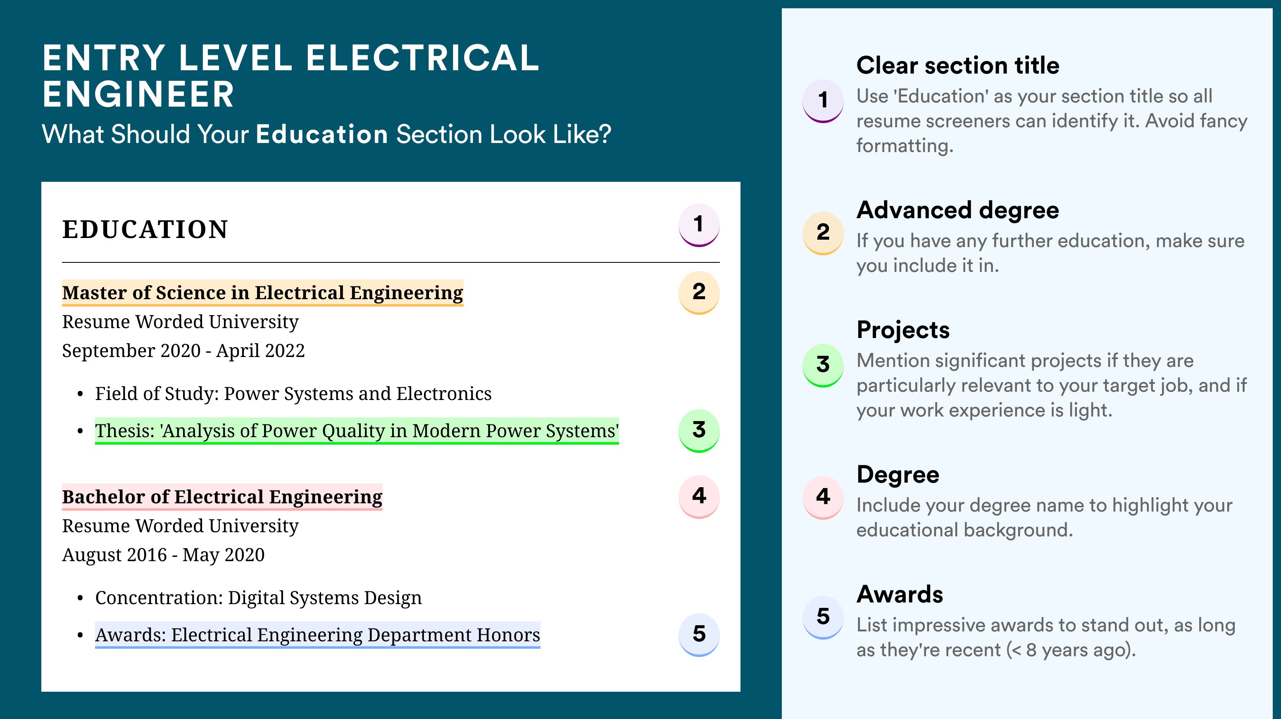
Task: Select the highlighted Master of Science in Electrical Engineering
Action: click(262, 293)
